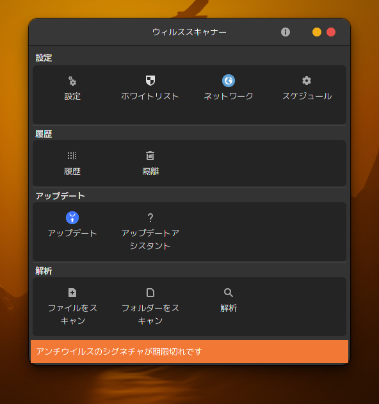This screenshot has height=404, width=379.
Task: Open the 隔離 trash icon
Action: 150,156
